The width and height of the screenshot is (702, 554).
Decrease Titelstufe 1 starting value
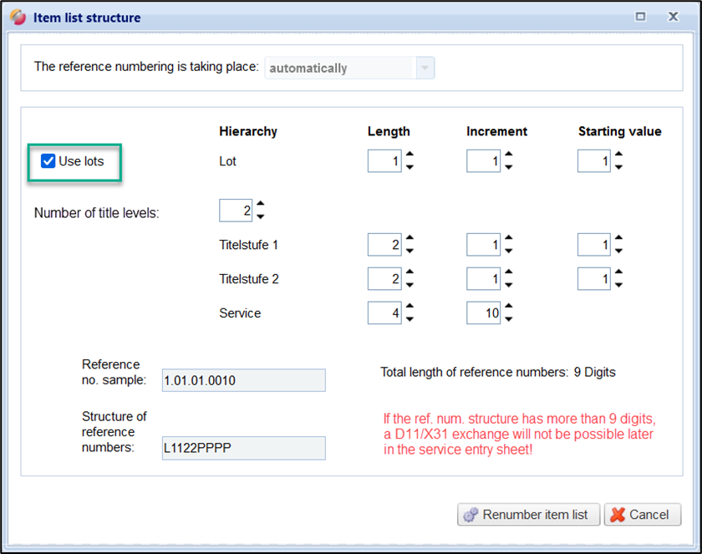click(618, 251)
